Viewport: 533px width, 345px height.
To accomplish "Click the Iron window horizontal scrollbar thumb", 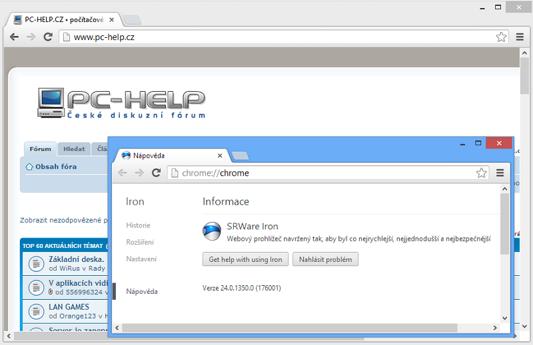I will (290, 328).
